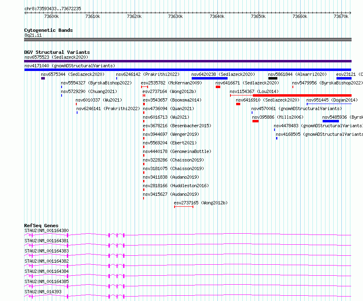Select the gray 8q21.11 cytogenetic band bar
This screenshot has width=363, height=301.
(x=188, y=40)
